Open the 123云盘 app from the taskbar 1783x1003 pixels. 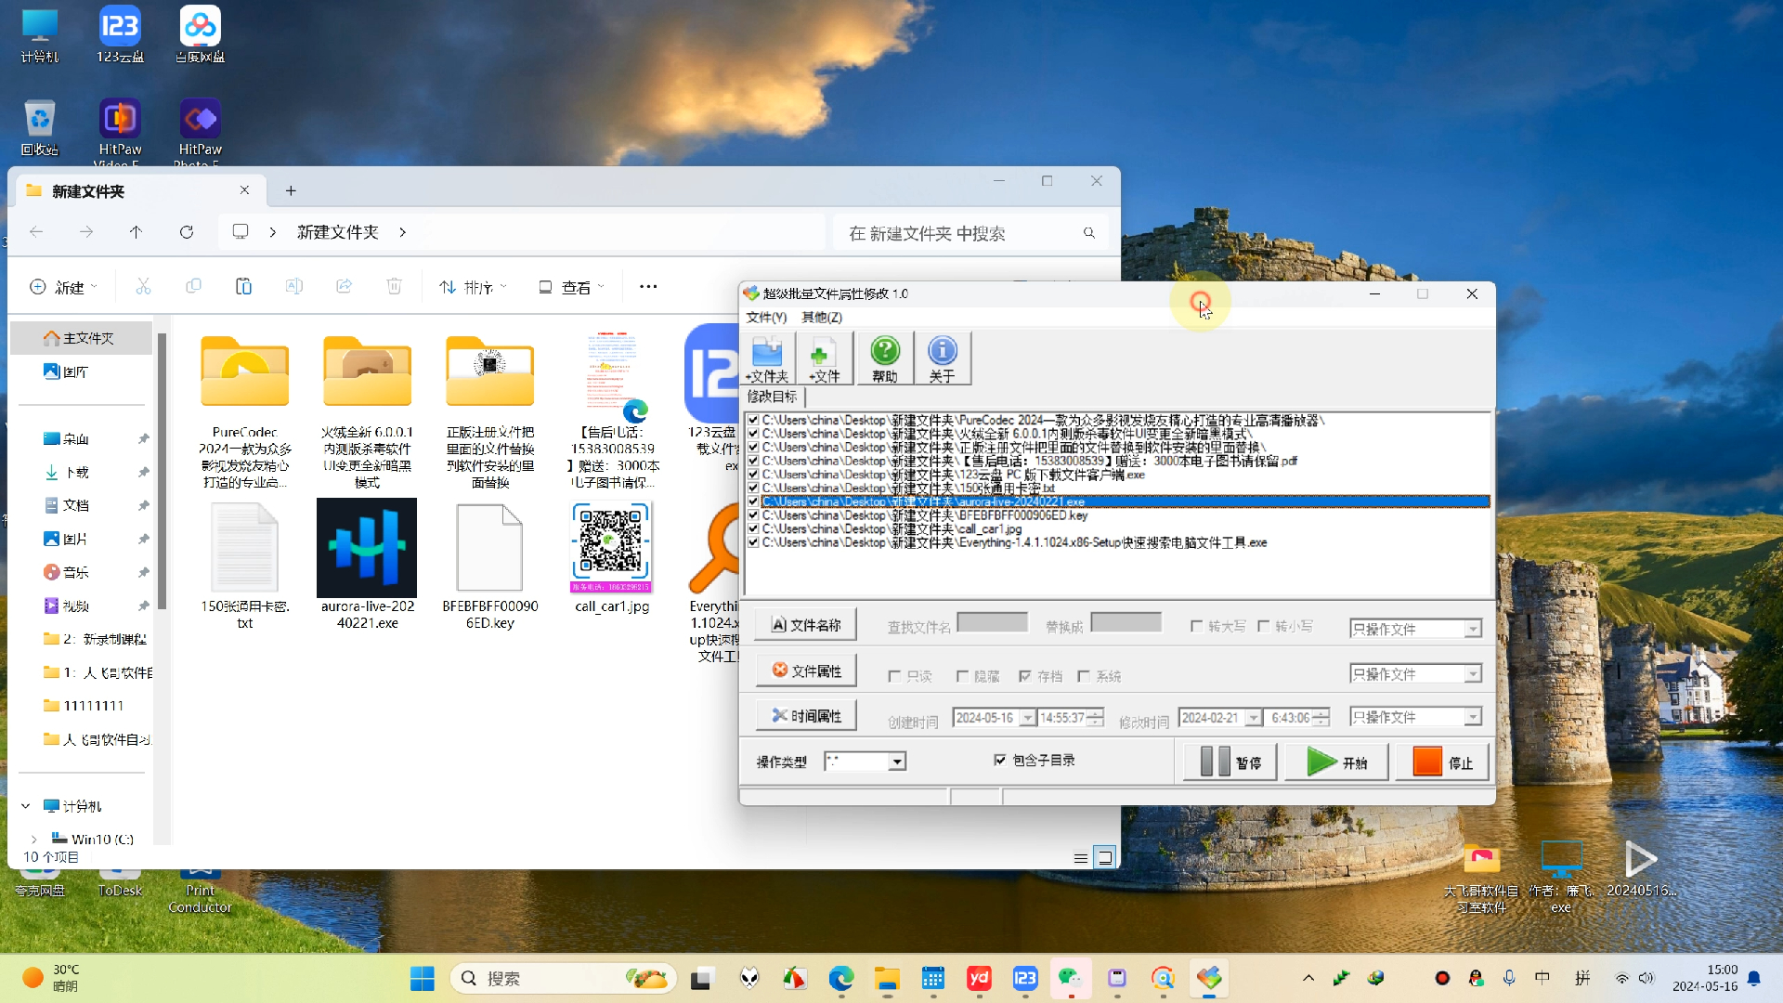(1025, 978)
